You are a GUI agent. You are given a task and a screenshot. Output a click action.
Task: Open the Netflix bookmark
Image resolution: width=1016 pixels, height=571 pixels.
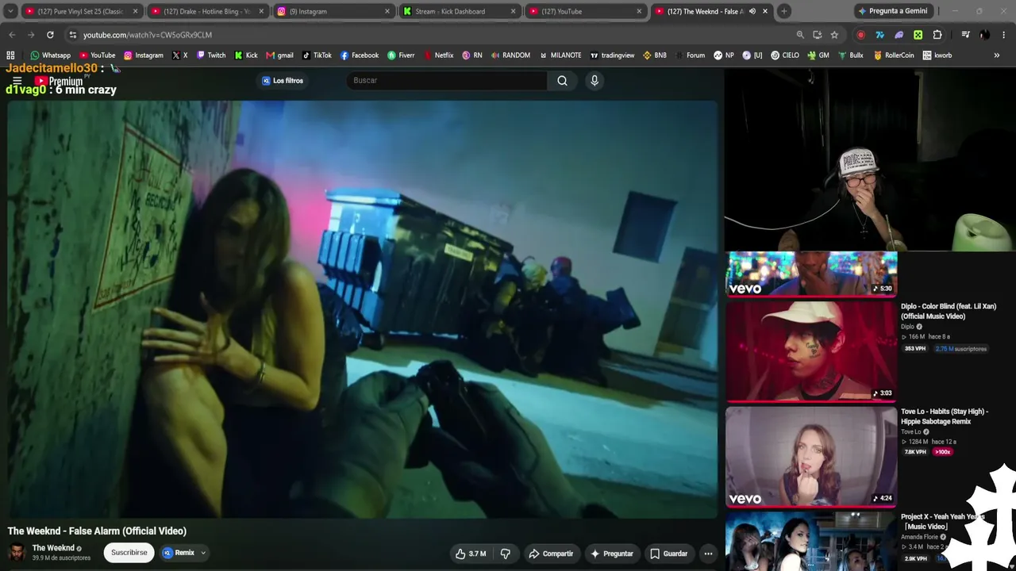(439, 56)
